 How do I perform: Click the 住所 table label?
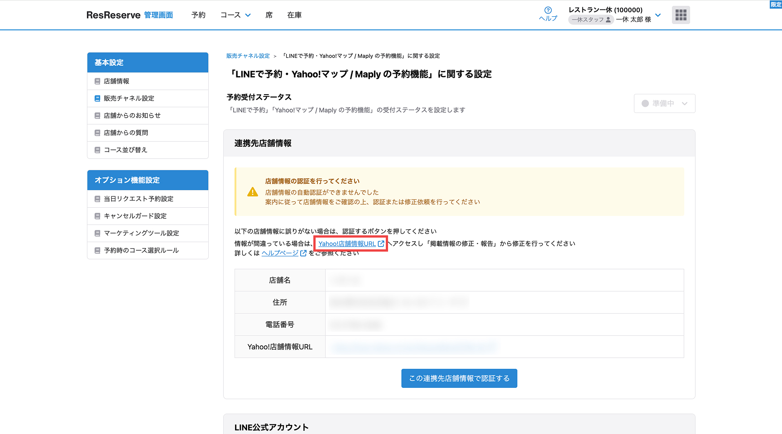pos(280,302)
